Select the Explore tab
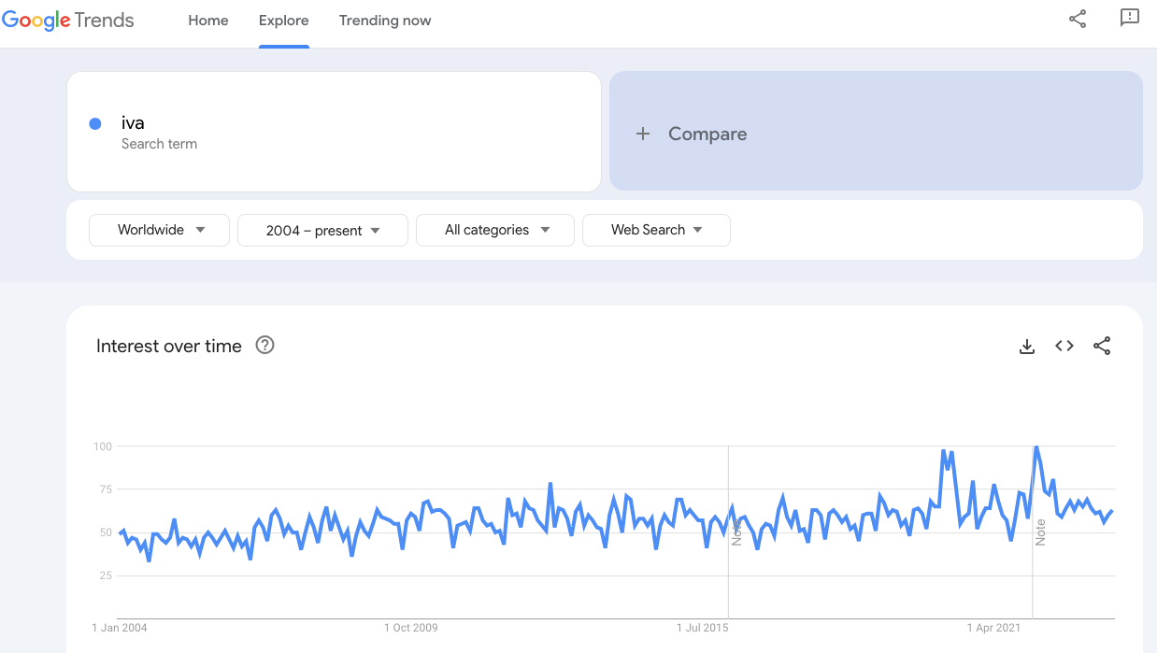The height and width of the screenshot is (653, 1157). [x=283, y=21]
